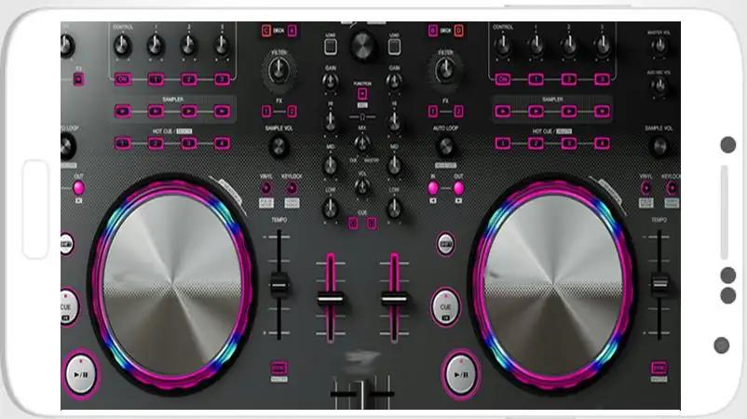Click the Master Vol knob
Viewport: 747px width, 419px height.
[659, 47]
